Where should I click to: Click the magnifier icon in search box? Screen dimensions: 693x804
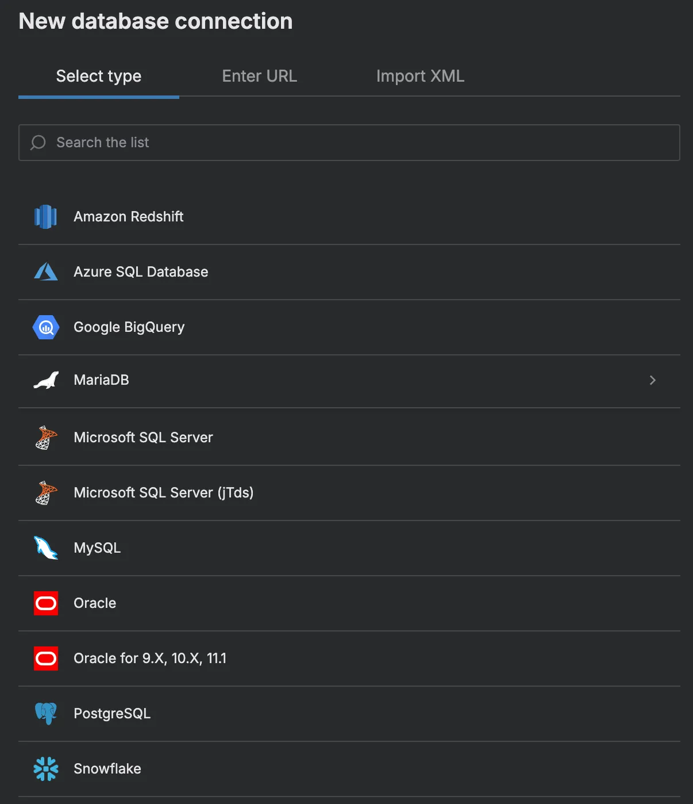[38, 143]
